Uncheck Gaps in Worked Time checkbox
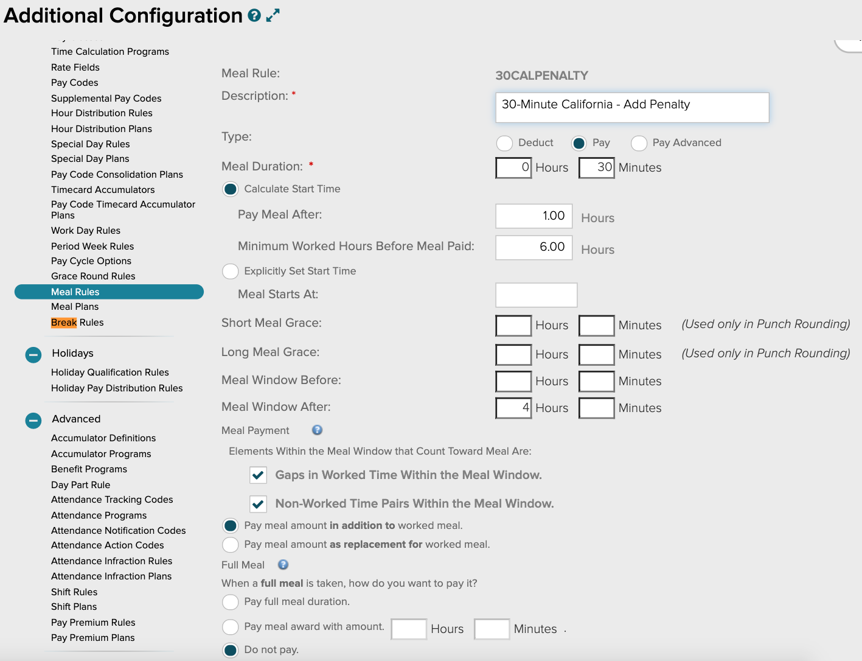This screenshot has width=862, height=661. pyautogui.click(x=259, y=475)
